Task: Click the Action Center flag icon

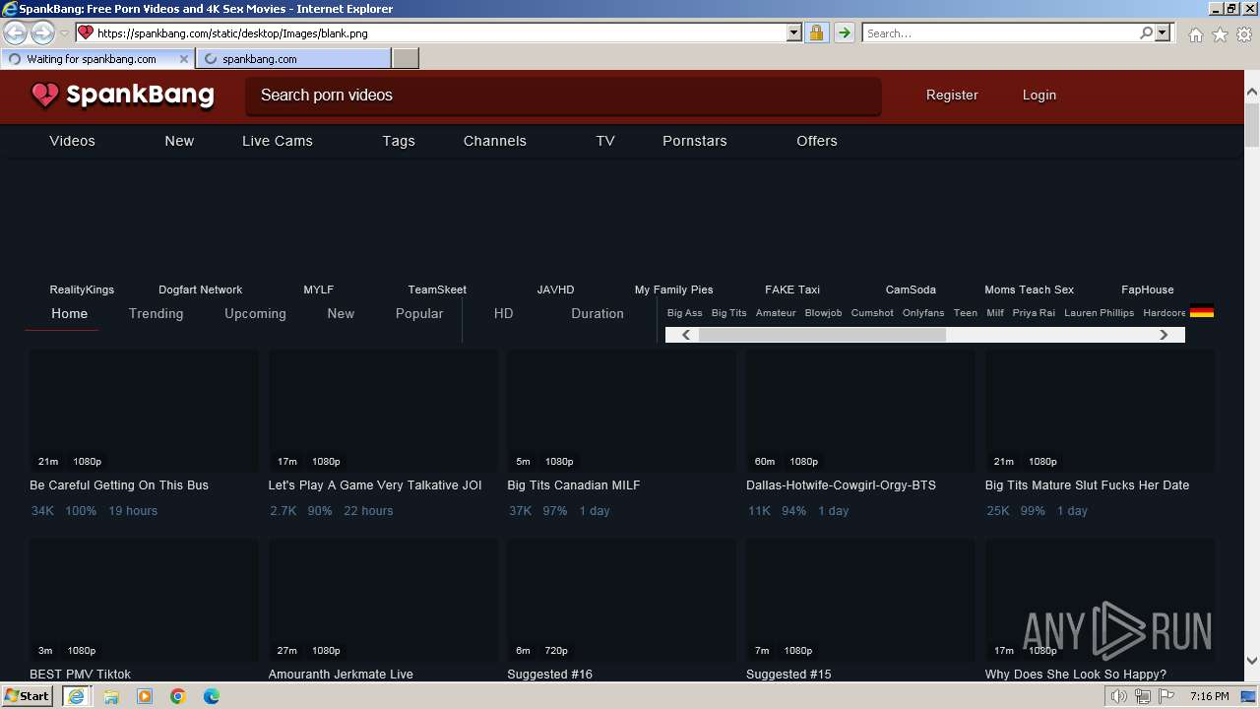Action: (x=1166, y=696)
